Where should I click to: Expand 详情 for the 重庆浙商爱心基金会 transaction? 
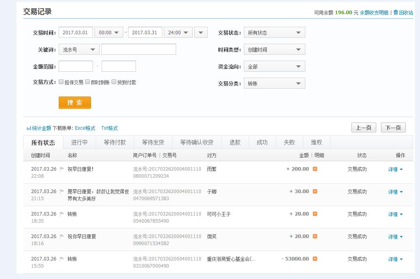coord(395,259)
